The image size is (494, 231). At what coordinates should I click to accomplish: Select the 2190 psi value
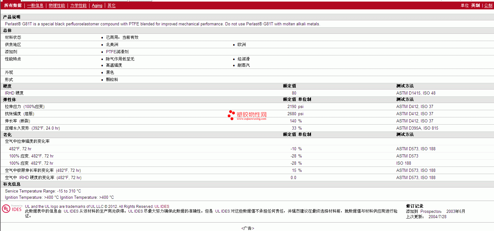pos(295,106)
